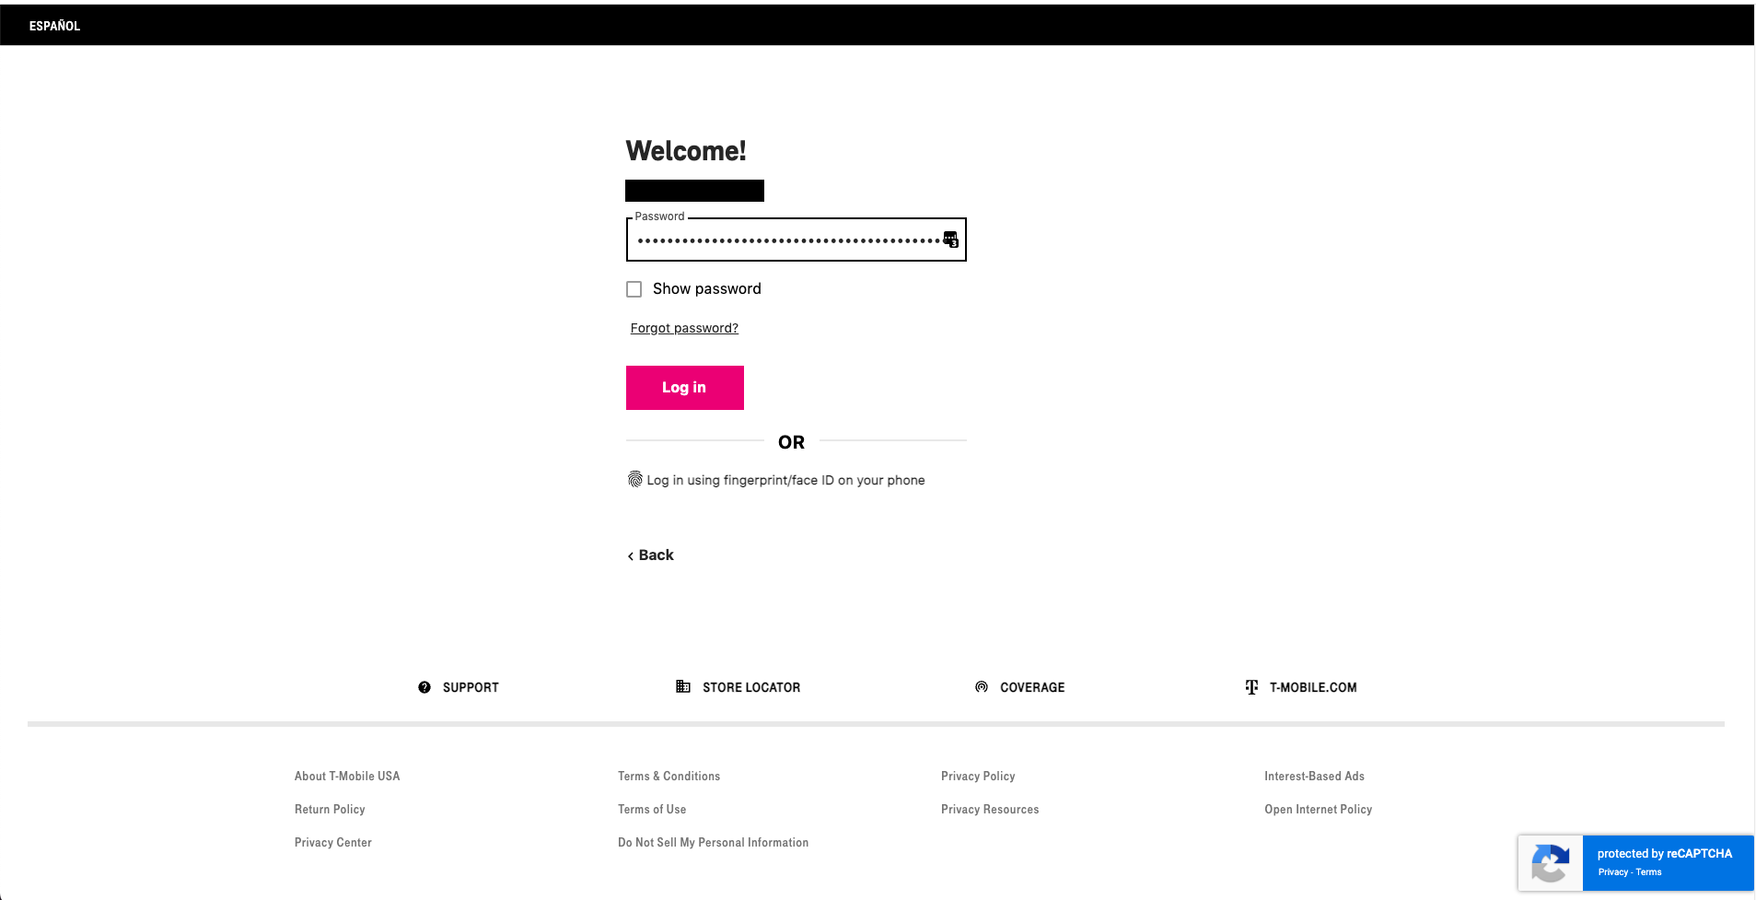Switch language to Español
Screen dimensions: 1756x900
(x=54, y=26)
